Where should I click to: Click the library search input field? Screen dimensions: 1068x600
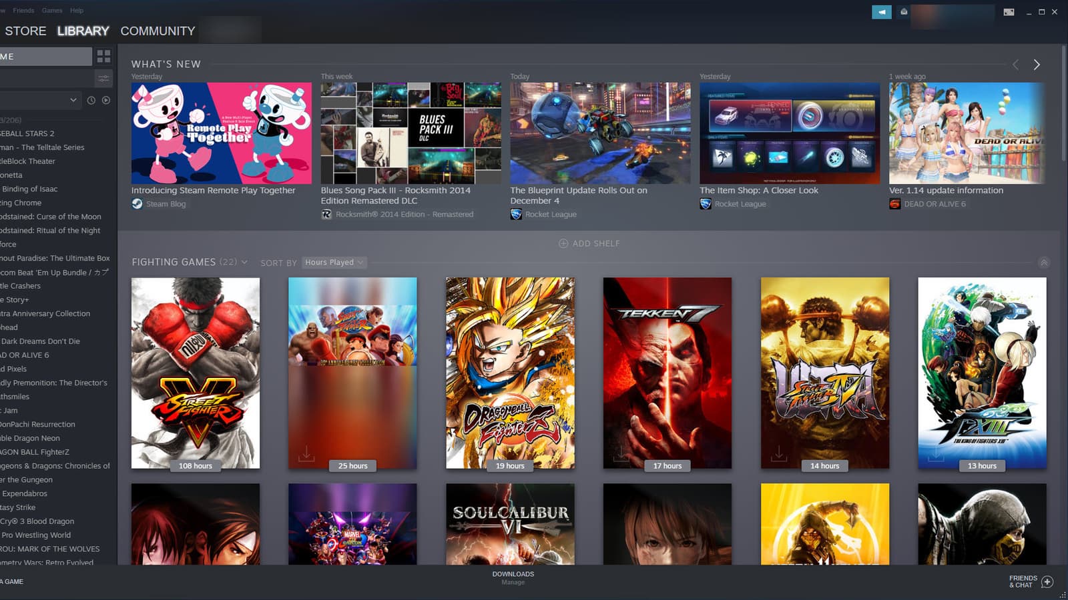point(46,79)
